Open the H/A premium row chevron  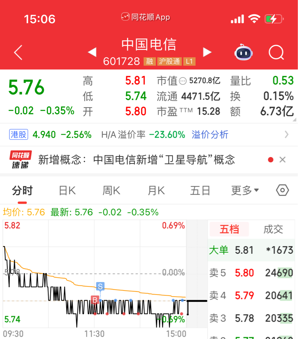(286, 134)
